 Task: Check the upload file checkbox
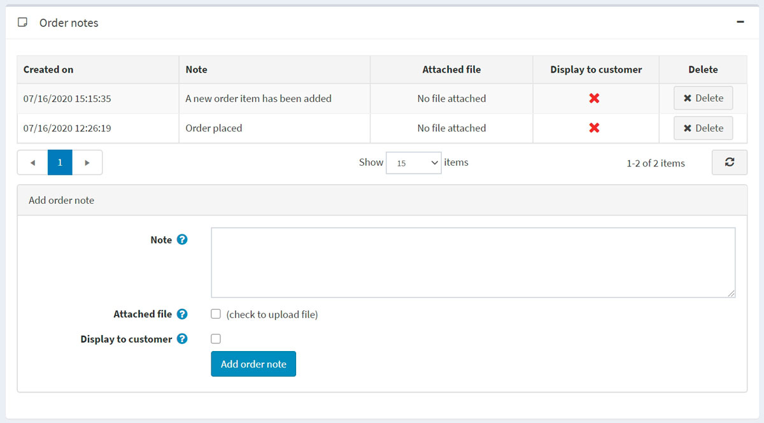[216, 314]
